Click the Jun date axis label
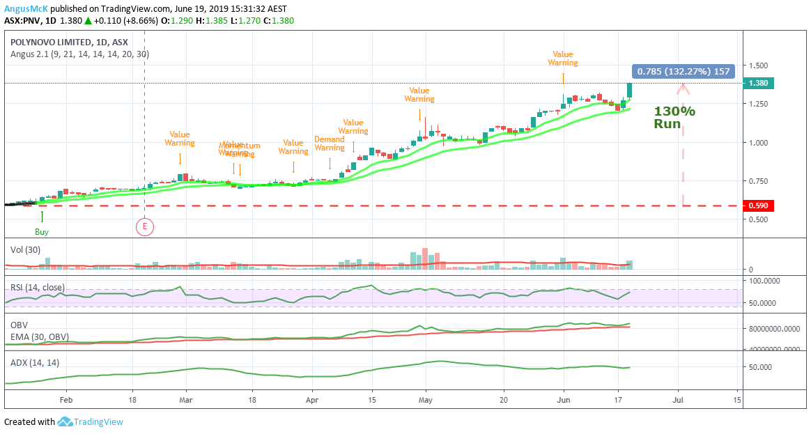 pos(563,400)
